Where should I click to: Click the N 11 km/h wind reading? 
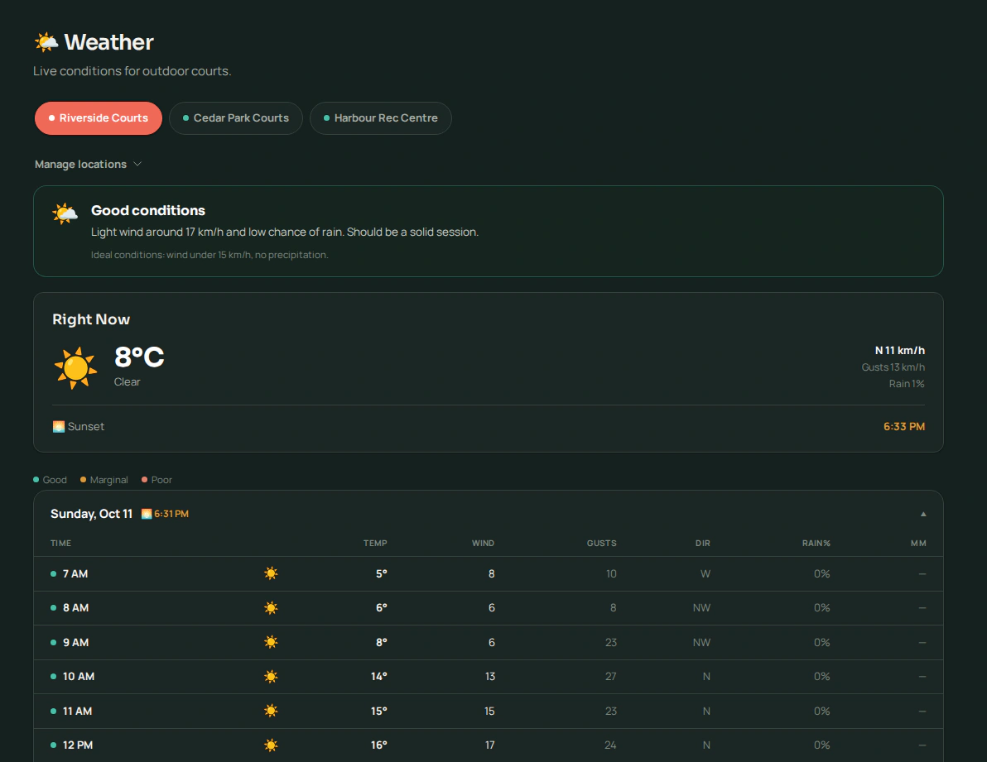tap(899, 350)
